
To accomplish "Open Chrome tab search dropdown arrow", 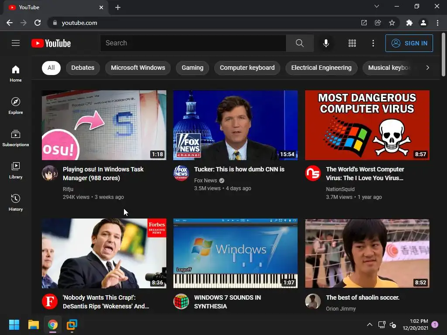I will click(x=377, y=6).
